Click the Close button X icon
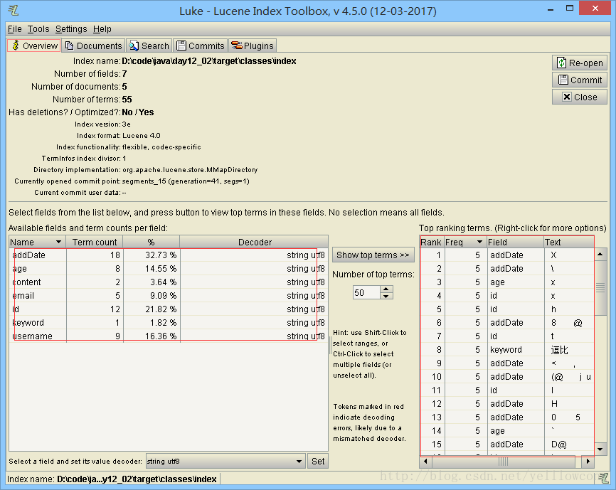This screenshot has width=616, height=490. (x=566, y=97)
